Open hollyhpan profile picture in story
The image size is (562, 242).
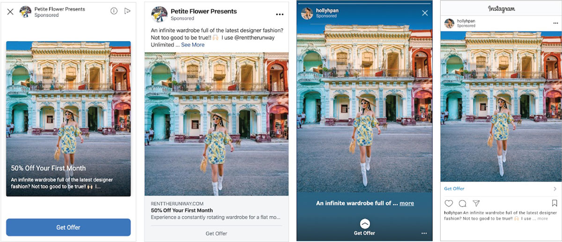click(307, 13)
